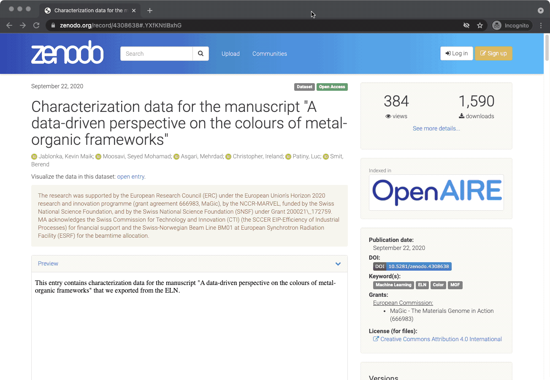
Task: Select the Color keyword tag
Action: click(x=438, y=285)
